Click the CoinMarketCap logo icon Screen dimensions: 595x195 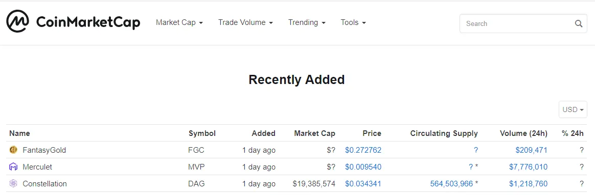(x=17, y=21)
